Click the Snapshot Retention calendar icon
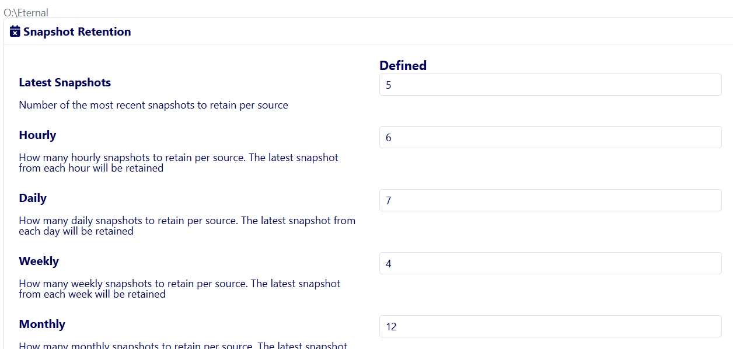 (15, 32)
